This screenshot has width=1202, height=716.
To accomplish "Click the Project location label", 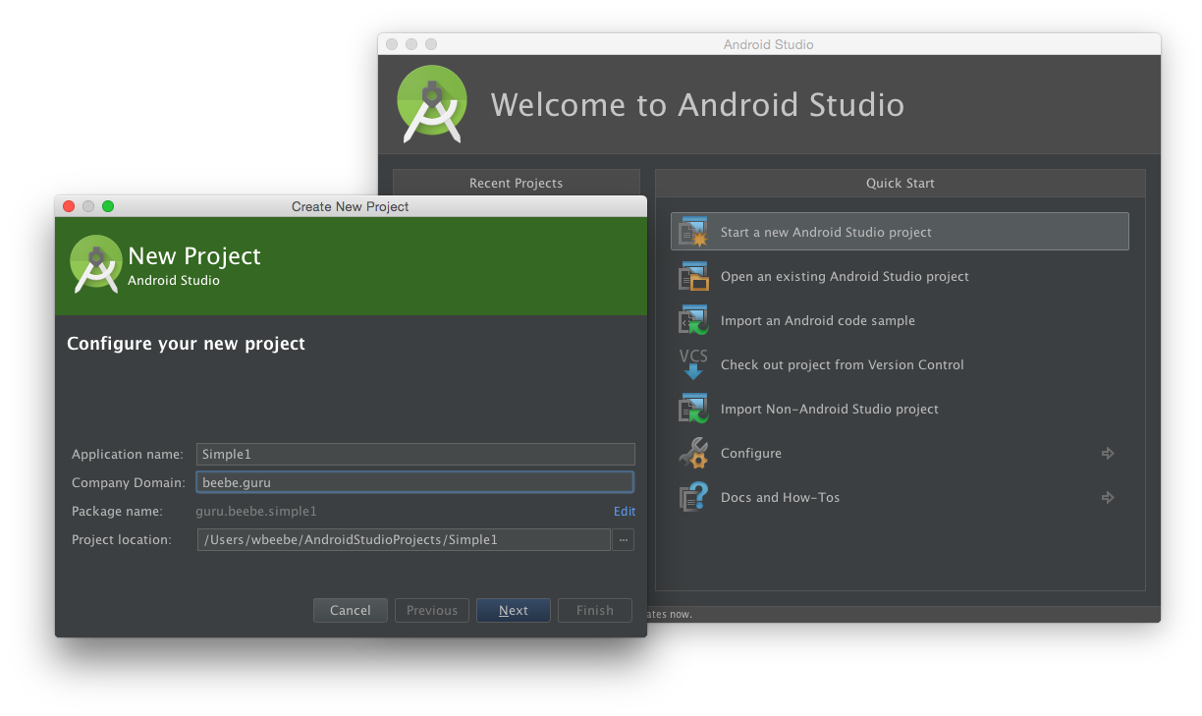I will (x=122, y=539).
